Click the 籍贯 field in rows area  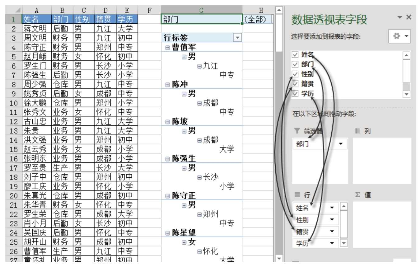pos(311,231)
